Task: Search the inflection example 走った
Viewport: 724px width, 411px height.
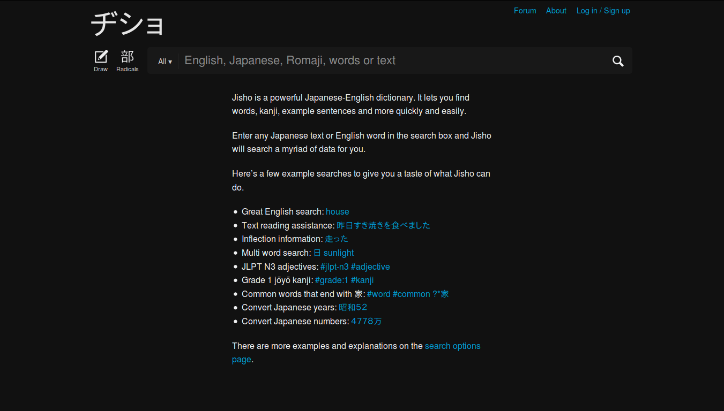Action: 337,239
